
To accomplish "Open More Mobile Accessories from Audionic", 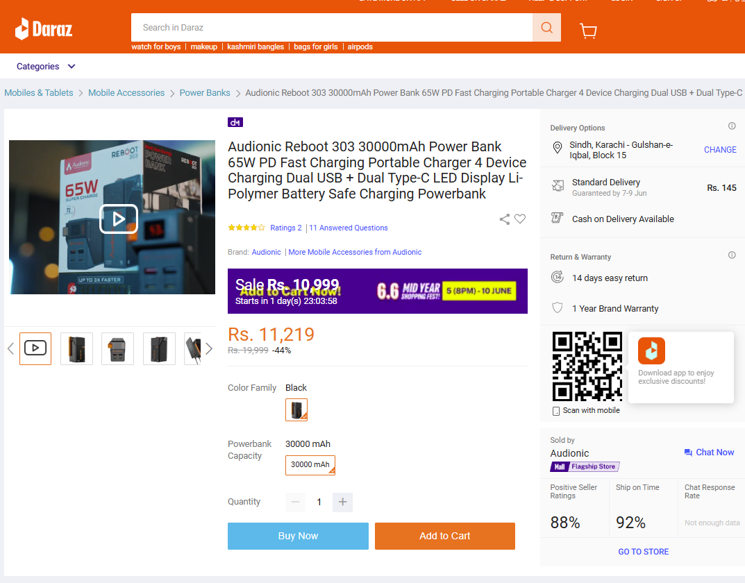I will click(355, 252).
